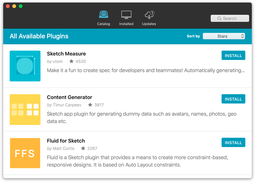
Task: Open the Sketch Measure title
Action: point(66,54)
